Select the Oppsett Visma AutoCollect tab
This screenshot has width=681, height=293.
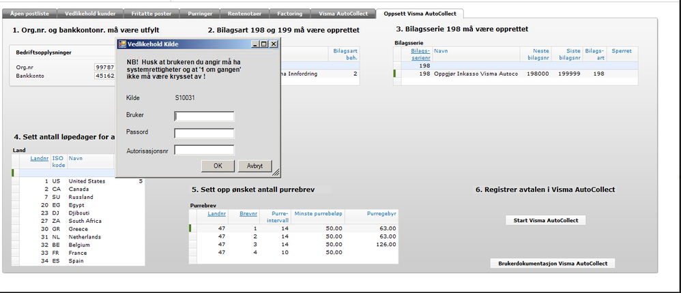click(x=420, y=14)
